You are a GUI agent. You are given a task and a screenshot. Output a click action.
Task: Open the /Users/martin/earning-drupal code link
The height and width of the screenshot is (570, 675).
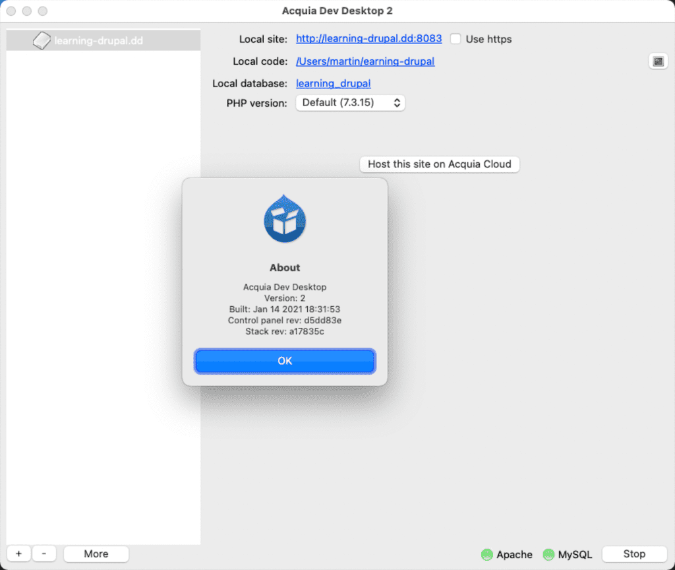point(365,61)
